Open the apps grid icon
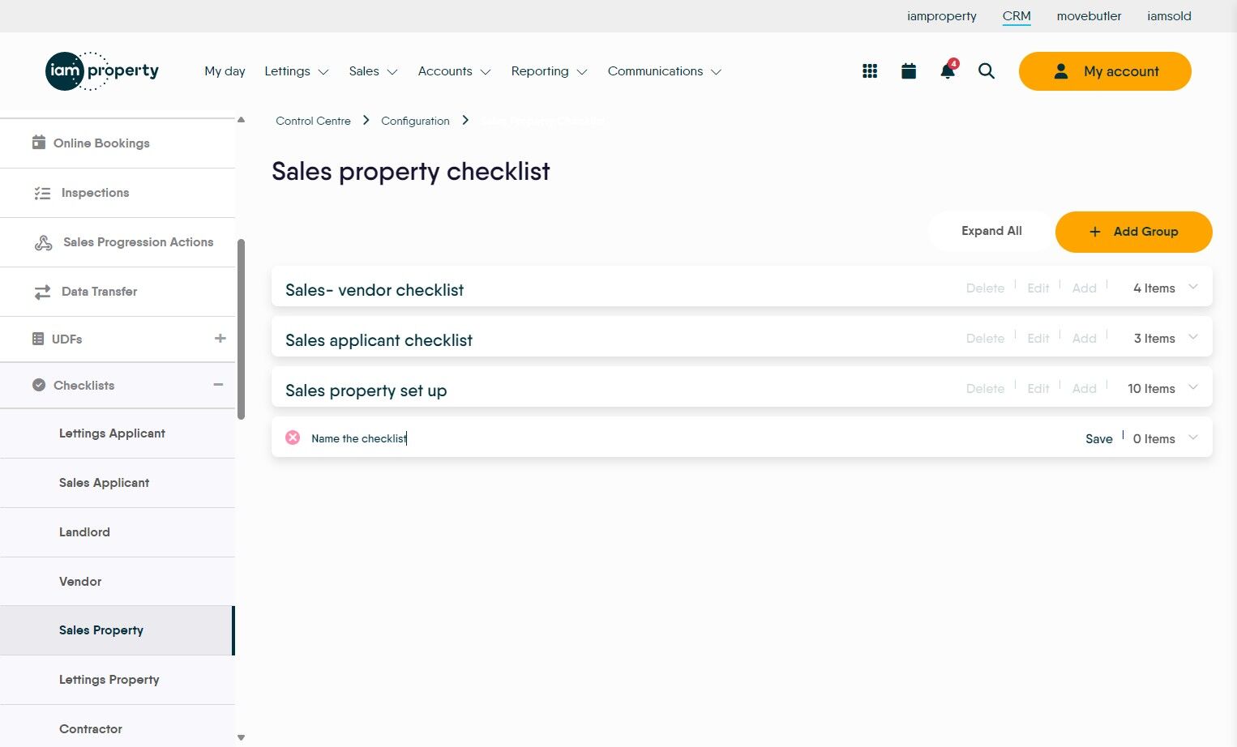The image size is (1237, 747). click(870, 71)
